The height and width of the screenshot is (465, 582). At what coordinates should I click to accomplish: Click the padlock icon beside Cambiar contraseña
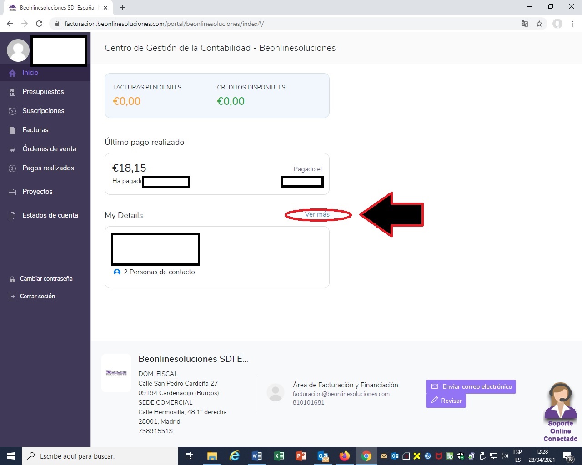pos(12,279)
